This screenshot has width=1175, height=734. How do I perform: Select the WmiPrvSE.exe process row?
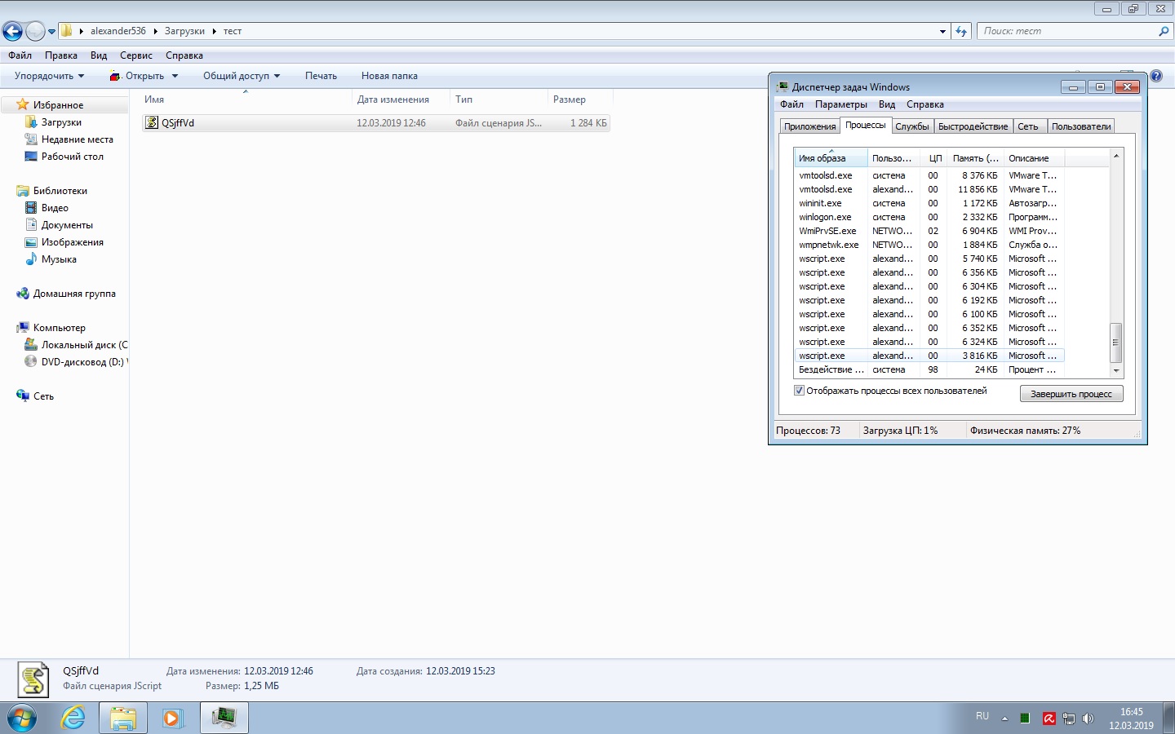(929, 231)
